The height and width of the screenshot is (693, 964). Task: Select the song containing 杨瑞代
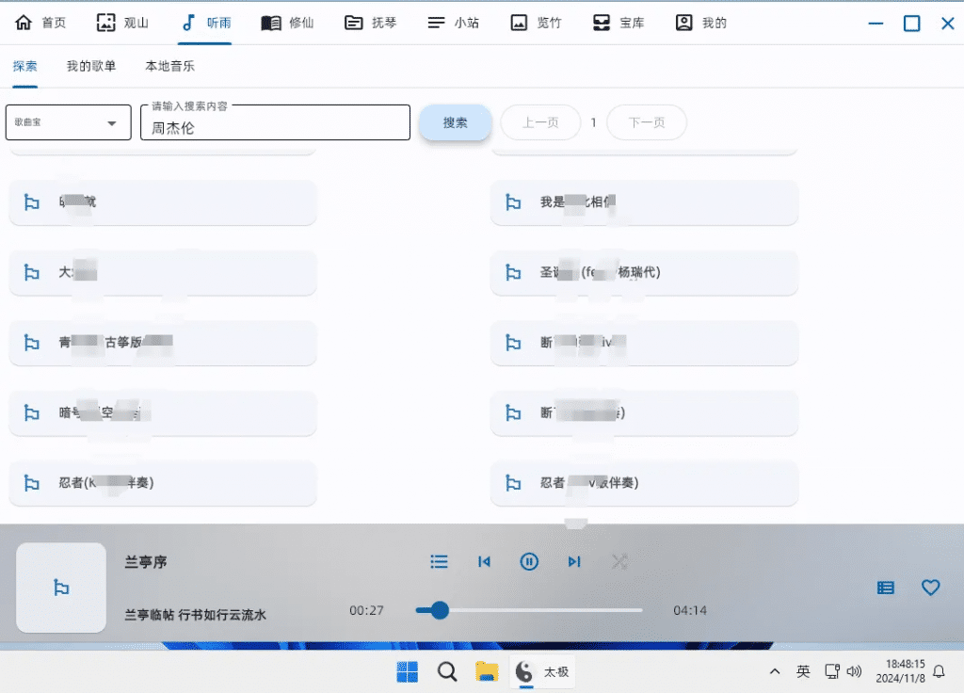[644, 272]
